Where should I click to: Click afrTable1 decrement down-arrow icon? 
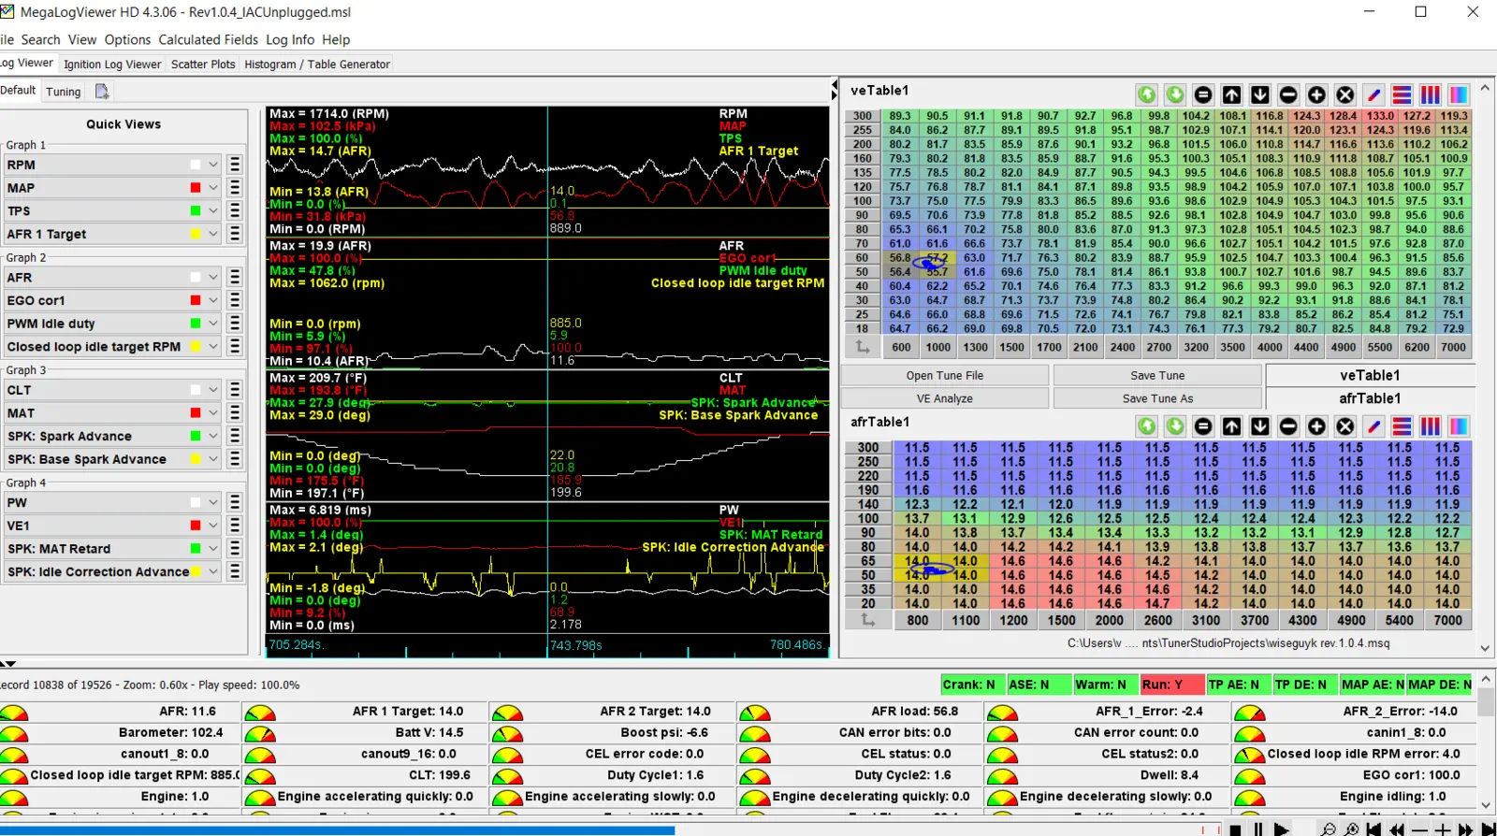1260,426
